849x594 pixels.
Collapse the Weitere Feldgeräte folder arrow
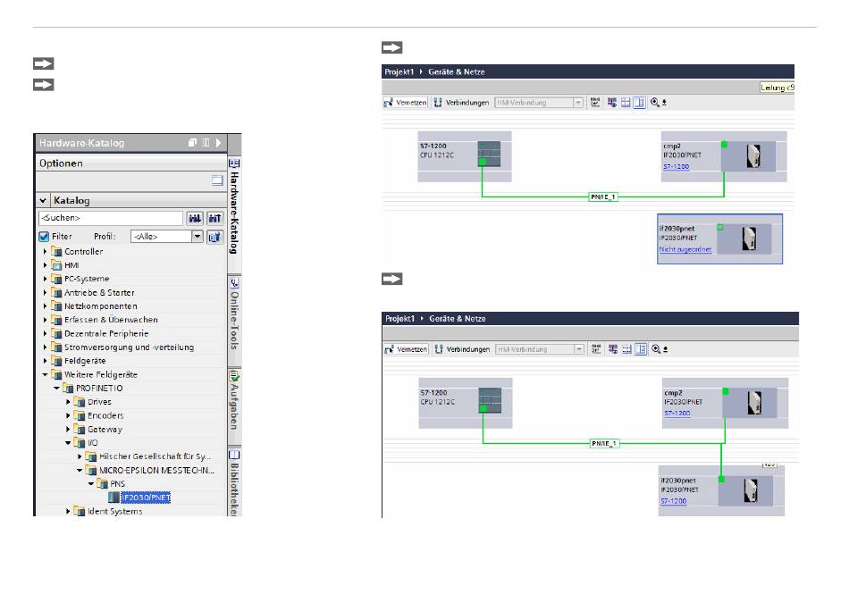[45, 374]
